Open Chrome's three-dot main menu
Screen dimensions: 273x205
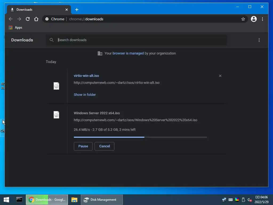(x=262, y=19)
